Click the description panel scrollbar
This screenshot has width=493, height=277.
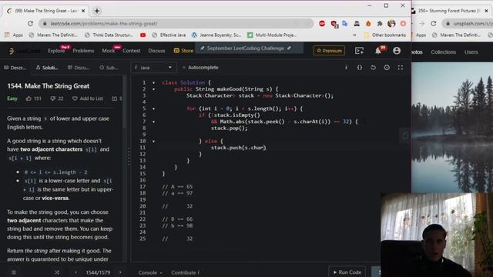click(125, 102)
